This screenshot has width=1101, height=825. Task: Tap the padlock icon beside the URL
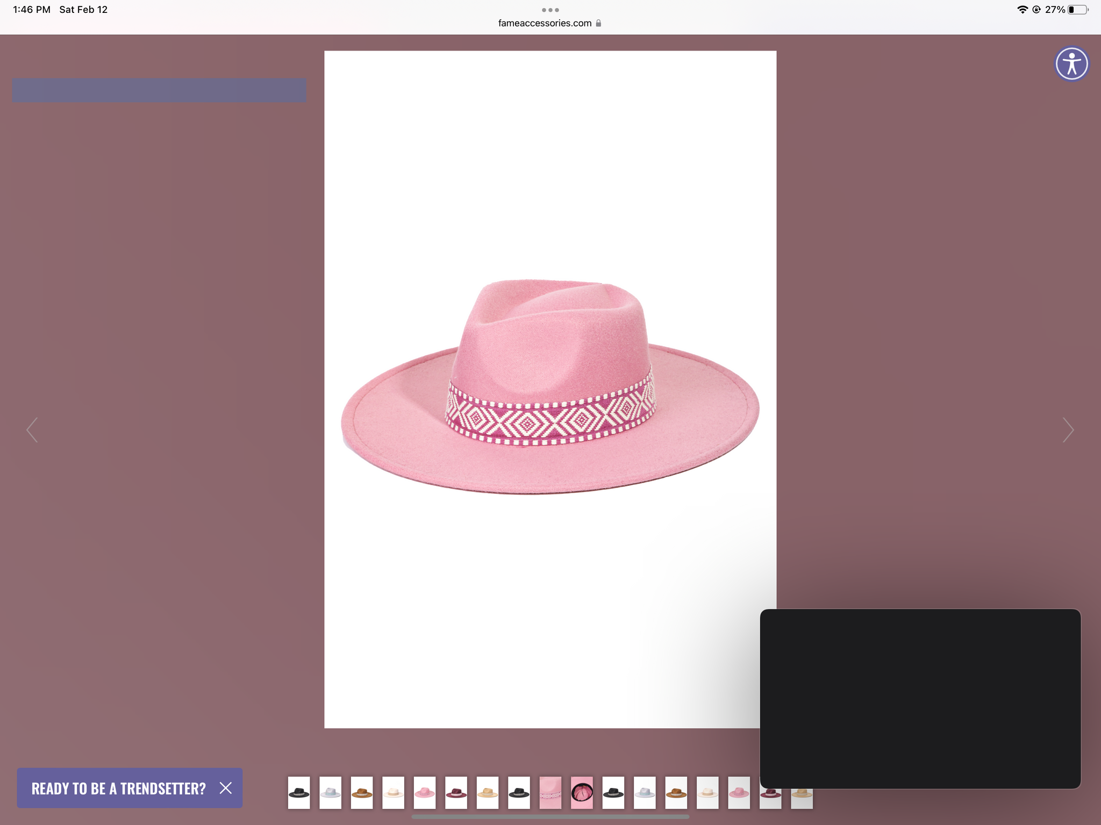click(x=598, y=23)
